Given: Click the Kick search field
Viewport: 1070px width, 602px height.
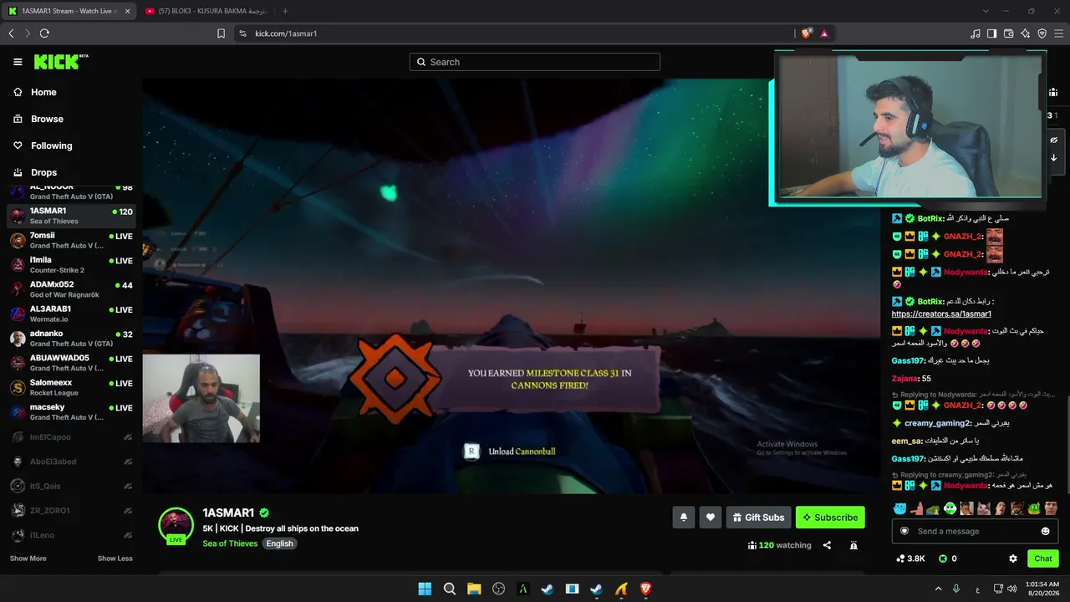Looking at the screenshot, I should [535, 62].
